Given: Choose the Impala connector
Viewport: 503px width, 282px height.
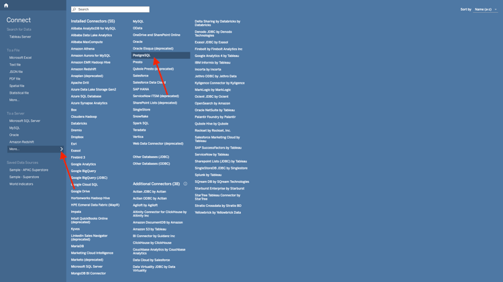Looking at the screenshot, I should pyautogui.click(x=76, y=212).
